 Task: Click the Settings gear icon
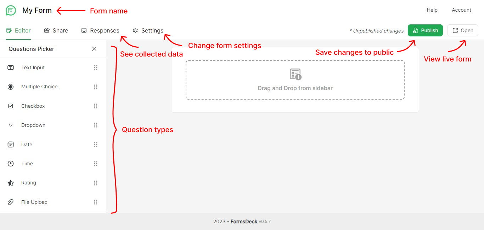(135, 30)
